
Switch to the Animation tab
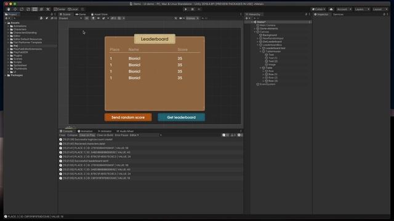pos(85,131)
